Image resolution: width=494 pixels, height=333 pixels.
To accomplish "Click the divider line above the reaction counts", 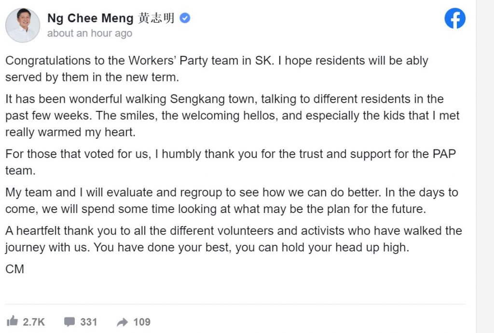I will (x=235, y=304).
